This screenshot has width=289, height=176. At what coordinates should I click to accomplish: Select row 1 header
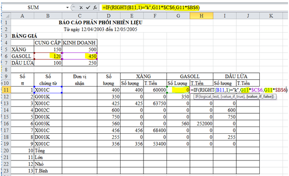pos(6,22)
